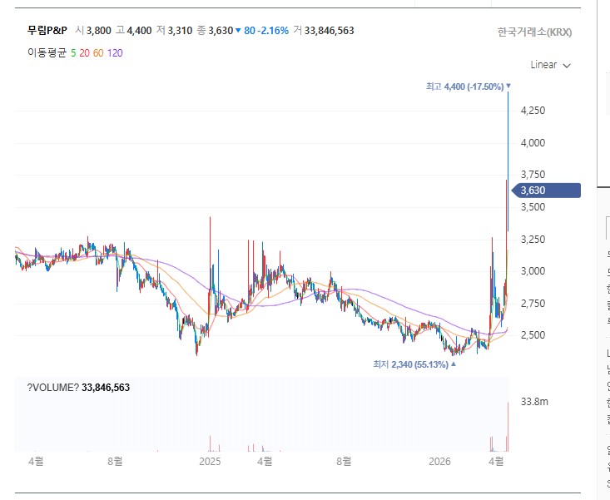Click the 5-day moving average label

point(73,53)
